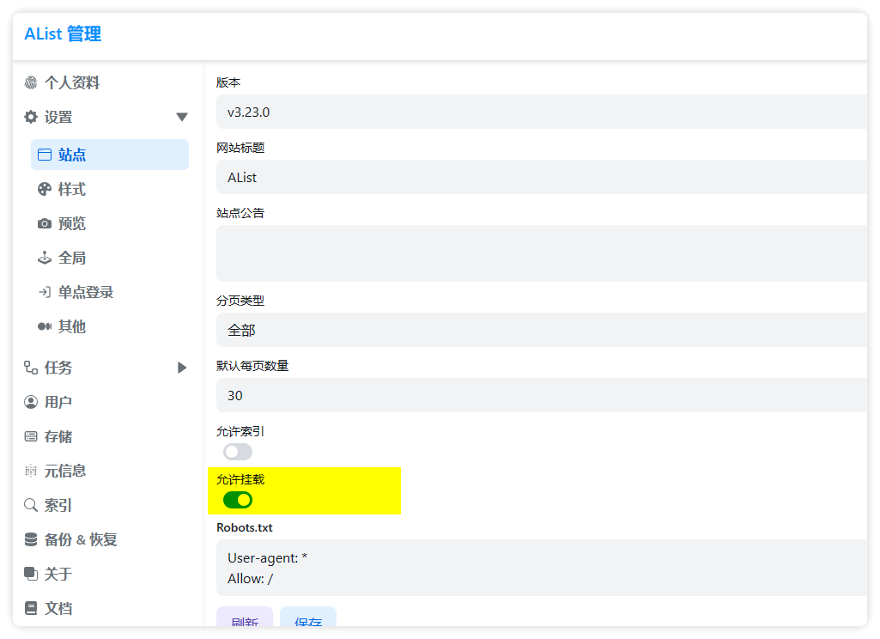The image size is (880, 639).
Task: Turn off the 允许挂载 switch
Action: [238, 500]
